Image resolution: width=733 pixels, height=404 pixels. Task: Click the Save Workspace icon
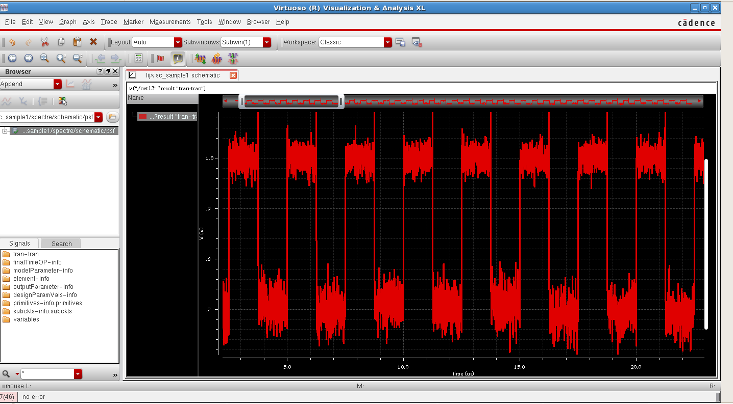pos(401,42)
